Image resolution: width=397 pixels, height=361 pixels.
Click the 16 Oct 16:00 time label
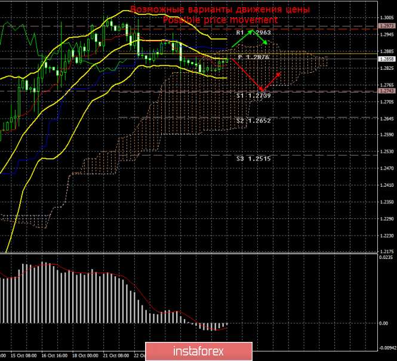pos(54,356)
